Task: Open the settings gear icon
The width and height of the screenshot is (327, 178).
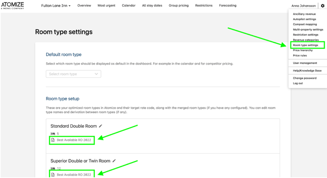Action: click(x=322, y=6)
